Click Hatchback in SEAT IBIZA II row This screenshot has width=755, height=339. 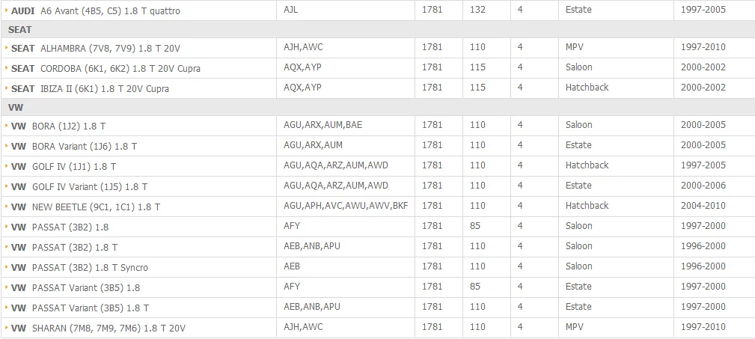point(587,88)
